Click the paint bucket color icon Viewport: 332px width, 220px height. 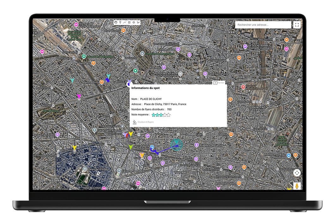click(x=134, y=122)
